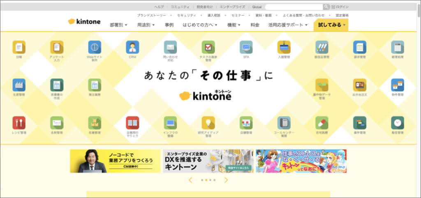Viewport: 421px width, 198px height.
Task: Select the SFA monitor chart icon
Action: coord(246,47)
